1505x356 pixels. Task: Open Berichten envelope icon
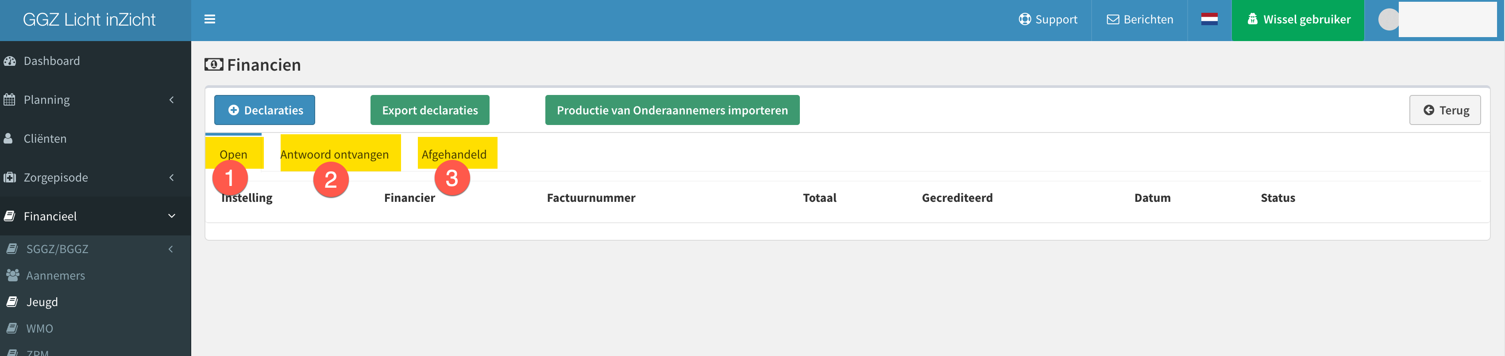(1113, 19)
